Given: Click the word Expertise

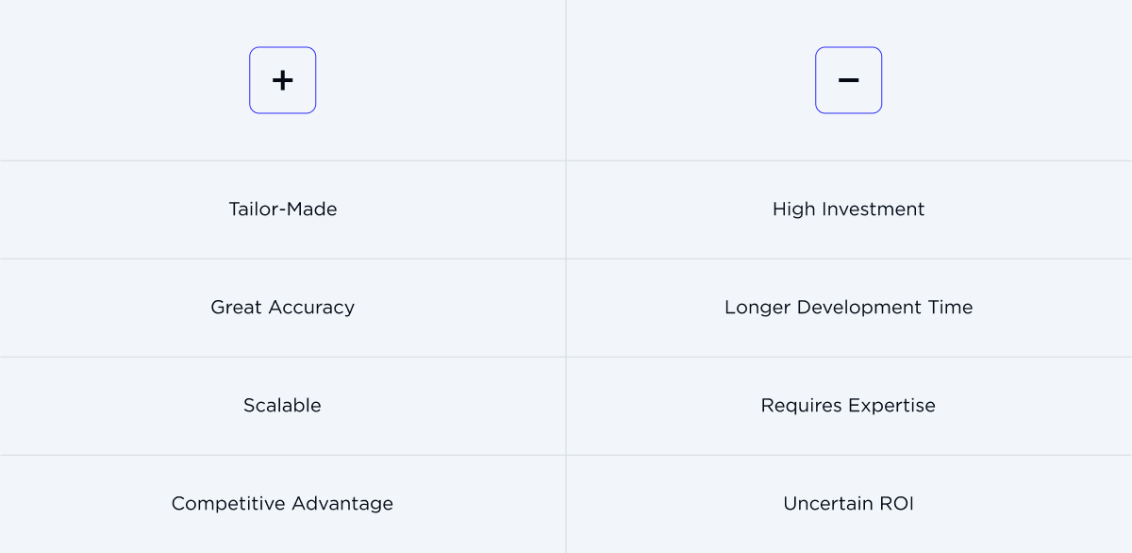Looking at the screenshot, I should pyautogui.click(x=892, y=406).
